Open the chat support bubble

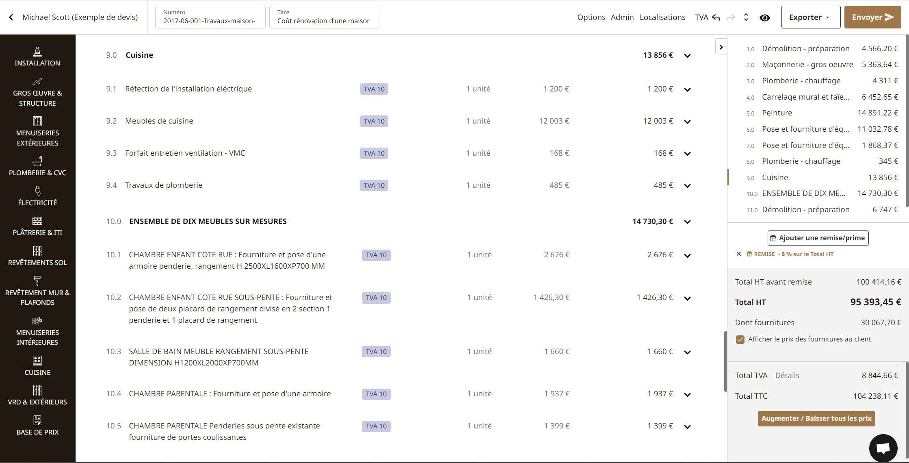tap(883, 448)
